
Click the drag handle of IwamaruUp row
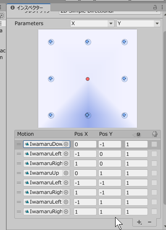tap(19, 173)
